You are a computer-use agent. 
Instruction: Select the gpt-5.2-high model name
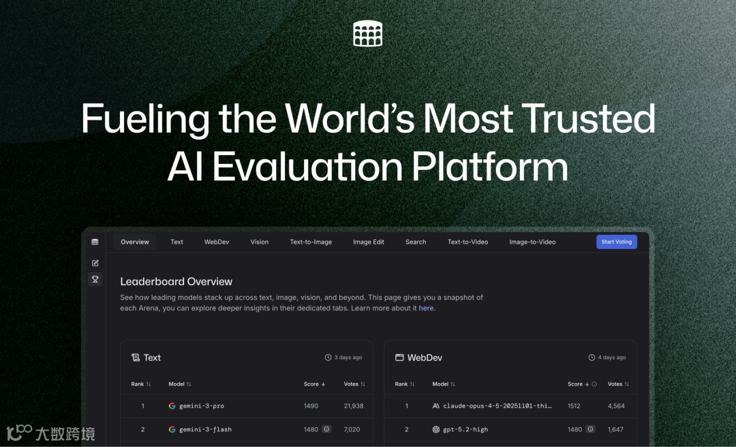click(x=465, y=429)
